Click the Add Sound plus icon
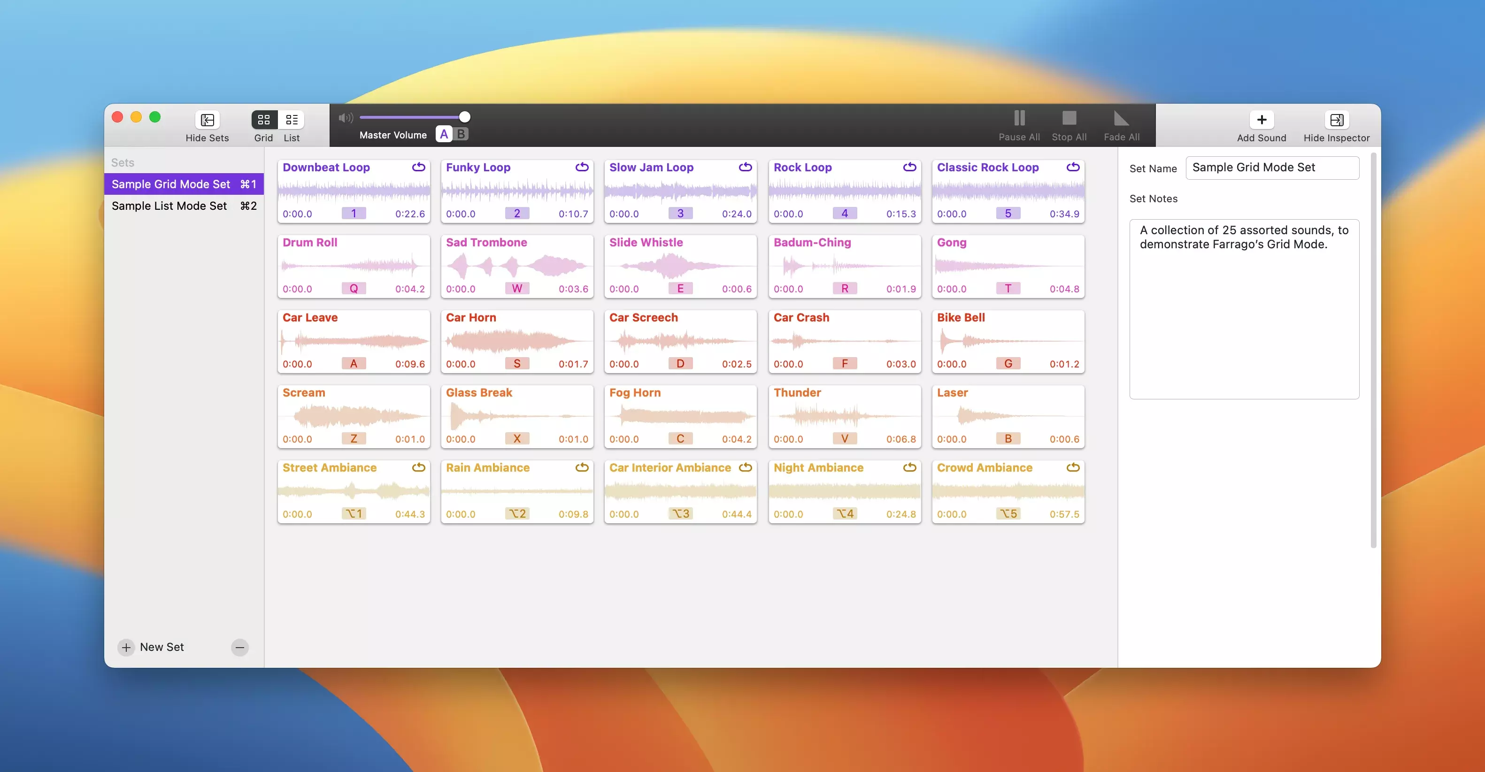The height and width of the screenshot is (772, 1485). [x=1262, y=120]
